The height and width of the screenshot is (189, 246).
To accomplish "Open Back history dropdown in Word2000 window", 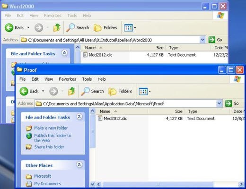I will pos(28,27).
